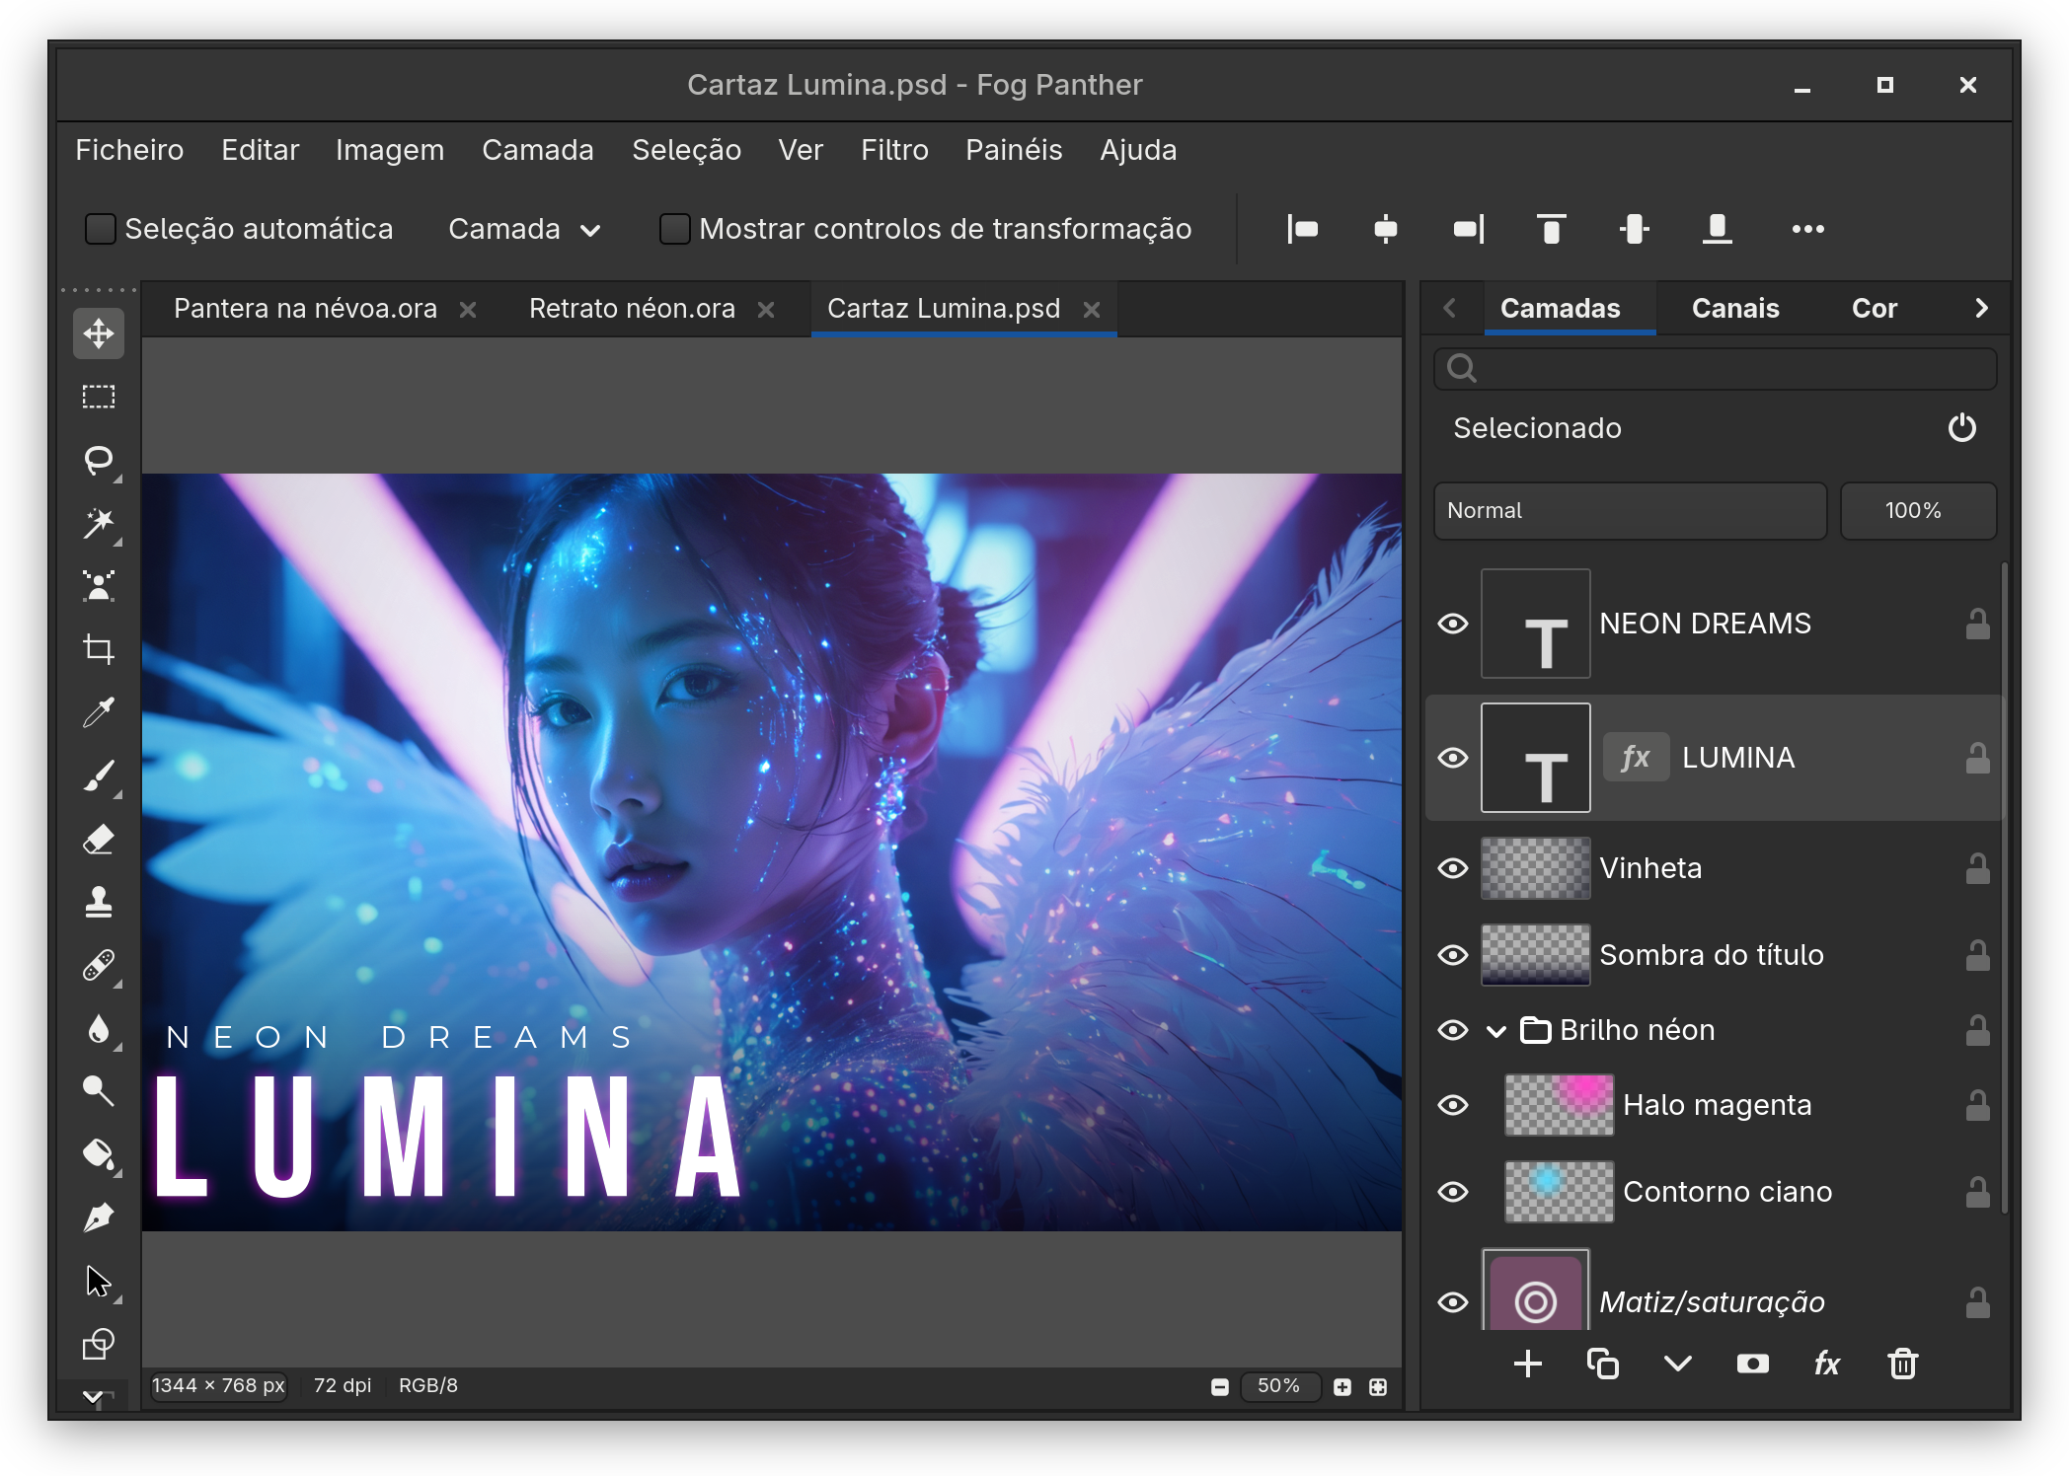Viewport: 2069px width, 1476px height.
Task: Switch to Retrato néon.ora document tab
Action: click(x=632, y=309)
